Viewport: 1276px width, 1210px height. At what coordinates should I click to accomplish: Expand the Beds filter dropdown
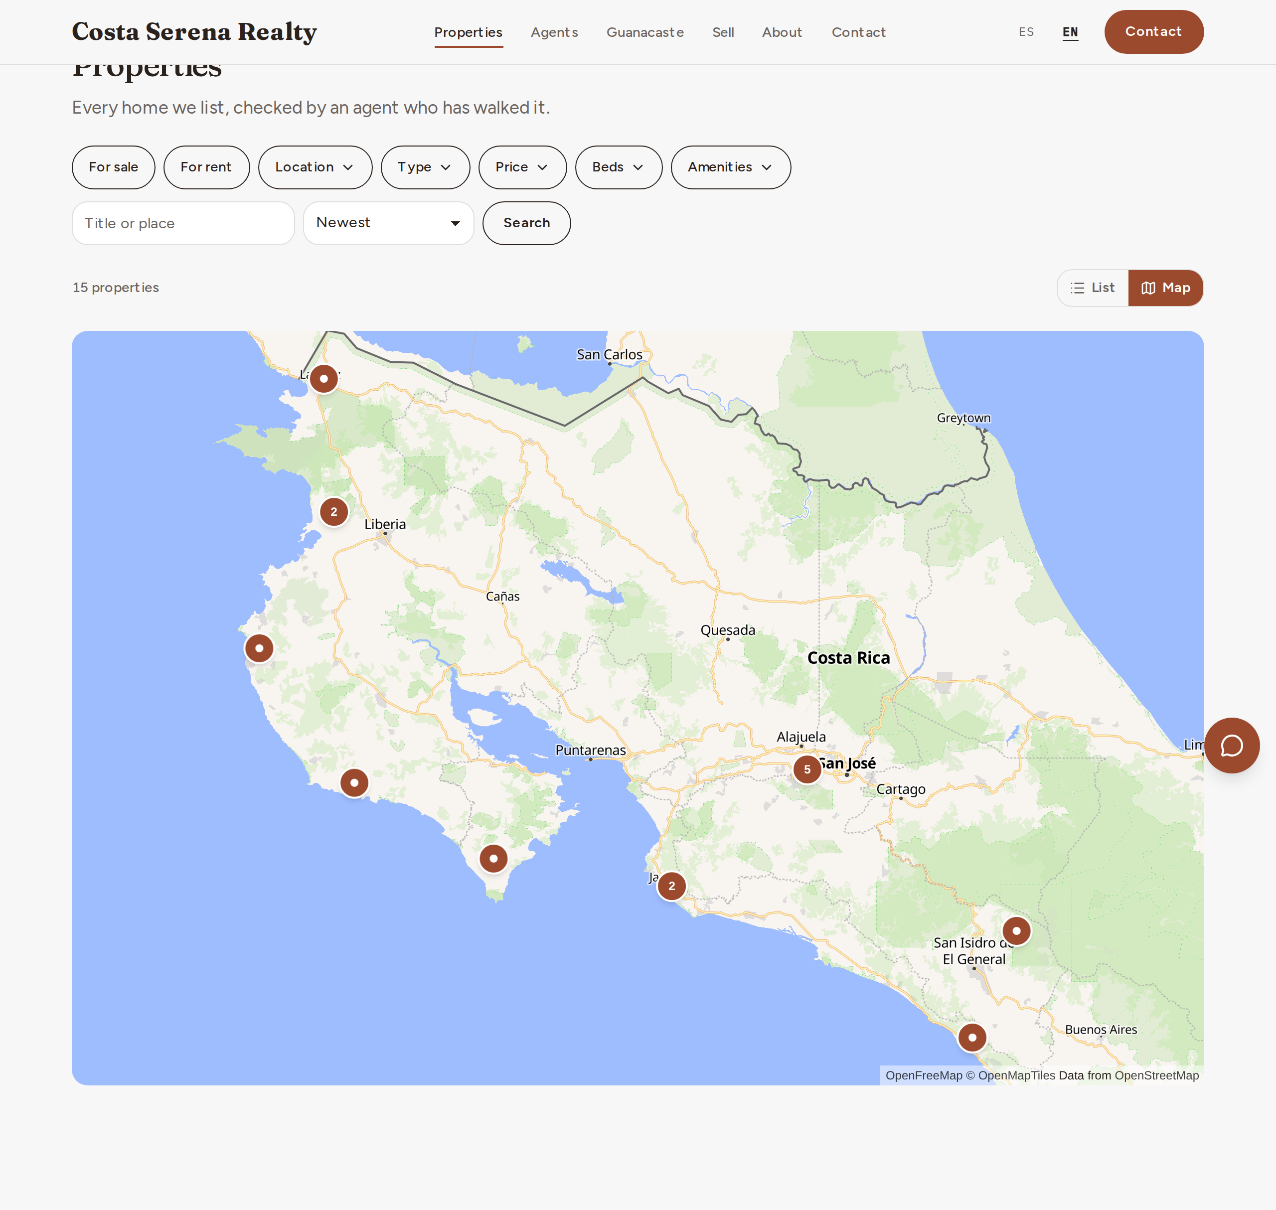click(x=619, y=167)
